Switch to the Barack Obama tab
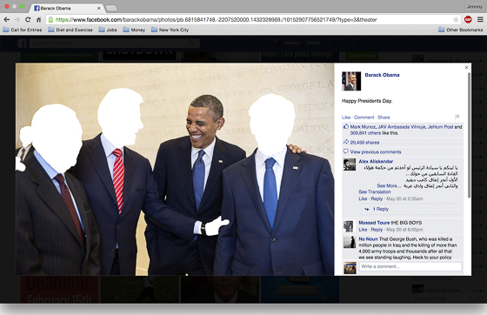Image resolution: width=487 pixels, height=315 pixels. tap(66, 8)
